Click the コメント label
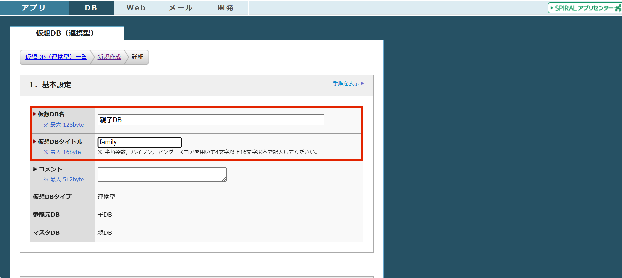The image size is (622, 278). coord(50,169)
